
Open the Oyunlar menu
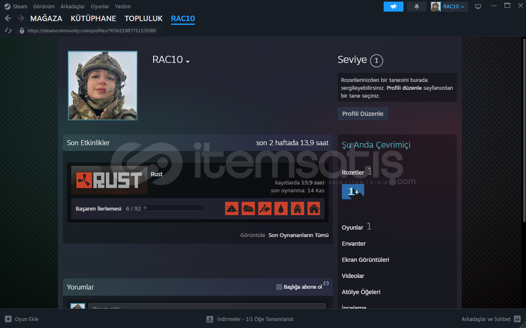pyautogui.click(x=100, y=6)
